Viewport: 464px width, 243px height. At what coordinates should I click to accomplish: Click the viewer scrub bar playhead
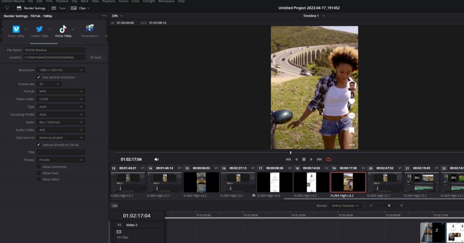tap(290, 152)
